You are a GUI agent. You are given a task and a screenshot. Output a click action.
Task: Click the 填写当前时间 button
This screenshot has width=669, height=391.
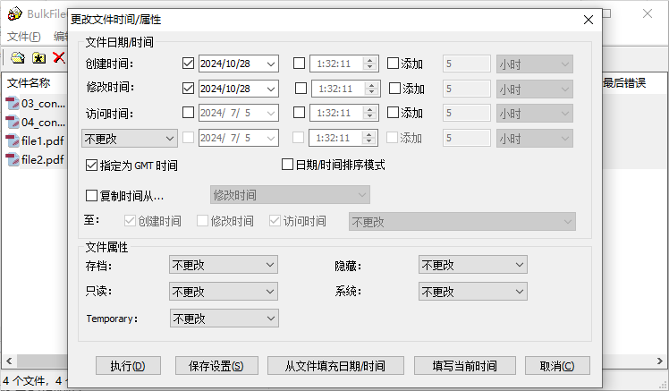click(465, 366)
